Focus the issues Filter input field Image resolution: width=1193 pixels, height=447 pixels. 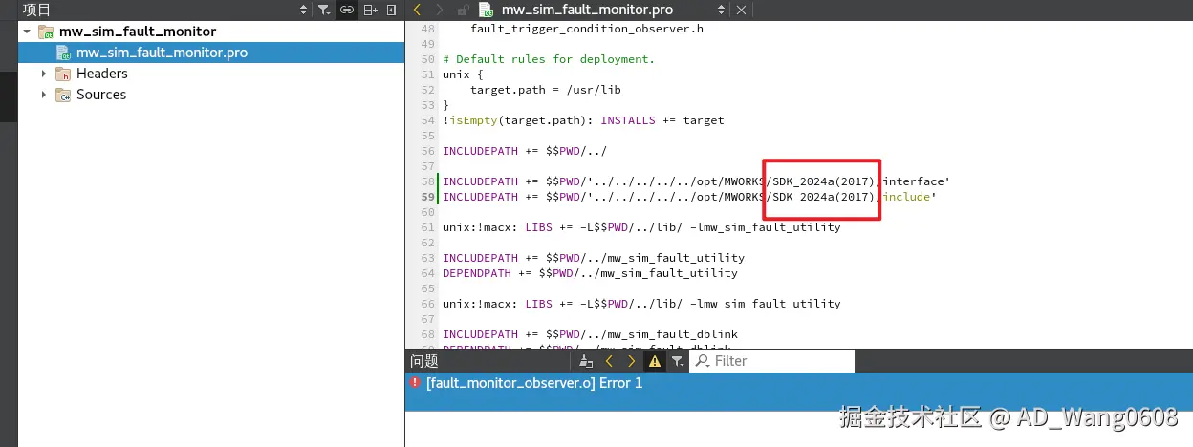[772, 361]
